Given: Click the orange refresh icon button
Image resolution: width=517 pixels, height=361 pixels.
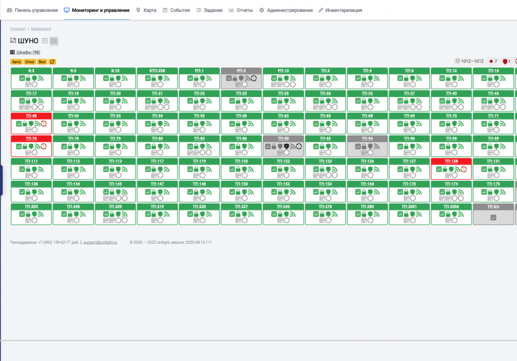Looking at the screenshot, I should (52, 61).
